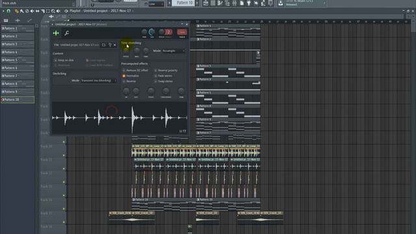Image resolution: width=416 pixels, height=234 pixels.
Task: Select the Zoom magnifier tool
Action: [53, 11]
